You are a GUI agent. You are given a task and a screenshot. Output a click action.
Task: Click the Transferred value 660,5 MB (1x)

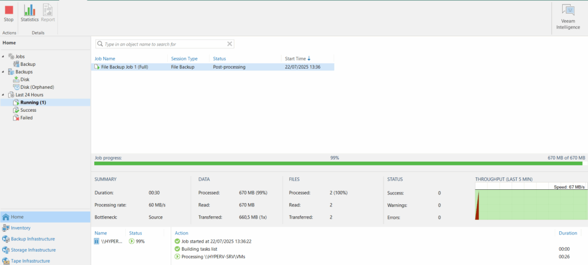pyautogui.click(x=253, y=217)
